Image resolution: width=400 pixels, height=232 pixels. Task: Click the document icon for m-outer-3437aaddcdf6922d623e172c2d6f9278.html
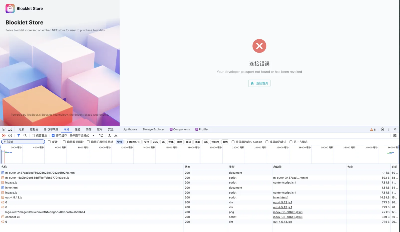pyautogui.click(x=3, y=173)
